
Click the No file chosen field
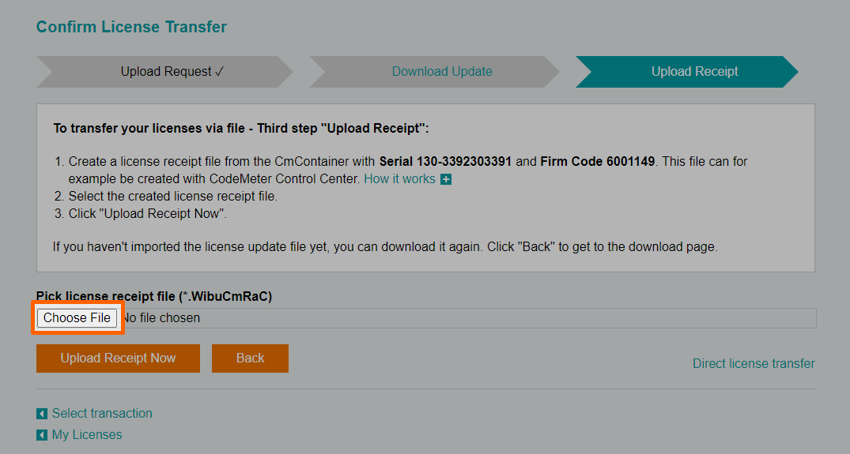(x=467, y=318)
